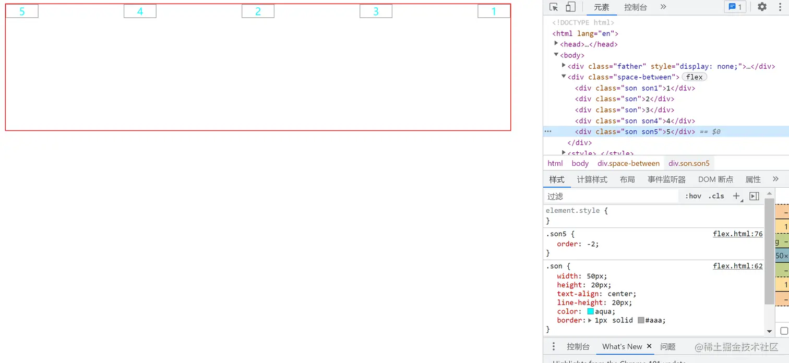This screenshot has width=789, height=363.
Task: Click flex item box labeled 3
Action: (376, 11)
